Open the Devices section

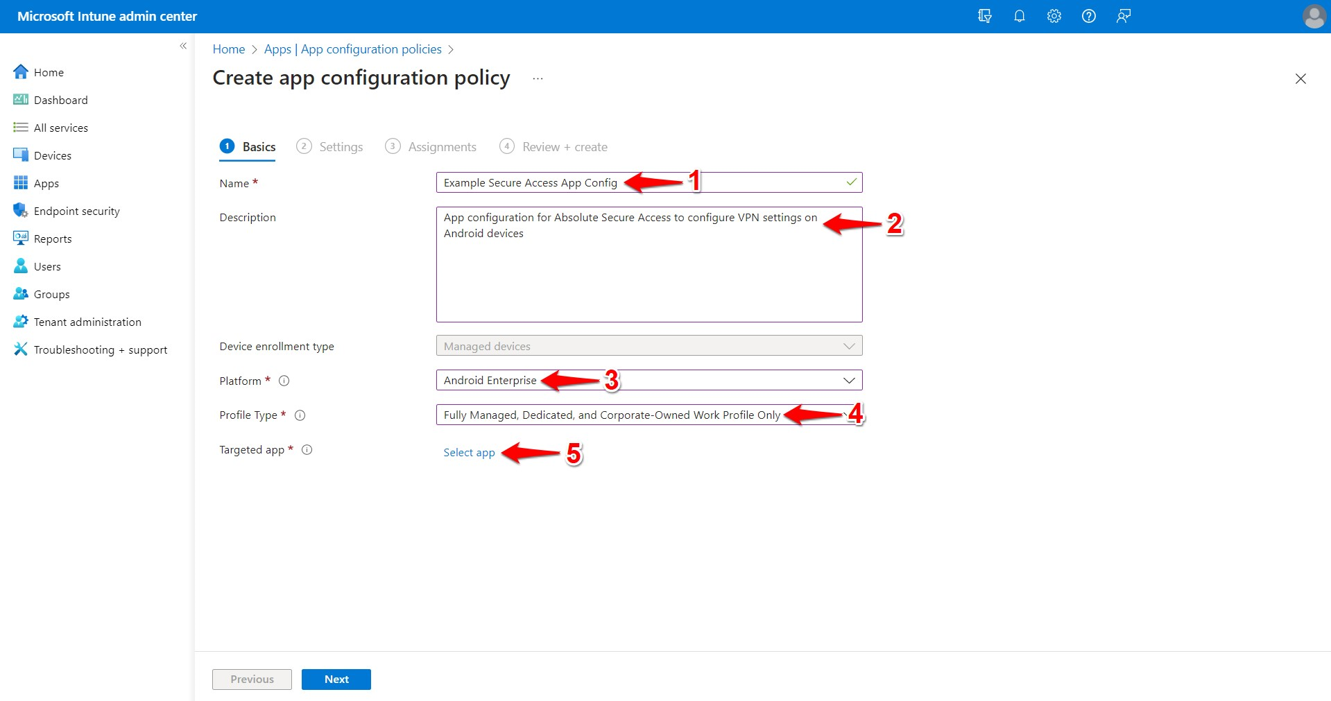point(52,155)
